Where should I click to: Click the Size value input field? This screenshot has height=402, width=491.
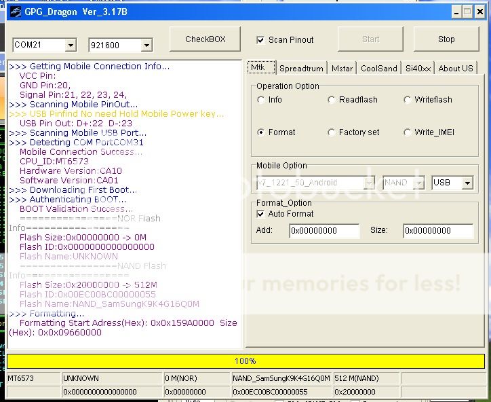(437, 231)
